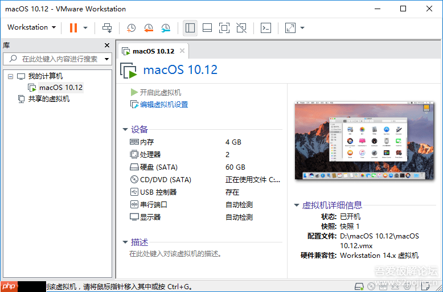Toggle the library sidebar view icon

pyautogui.click(x=190, y=28)
